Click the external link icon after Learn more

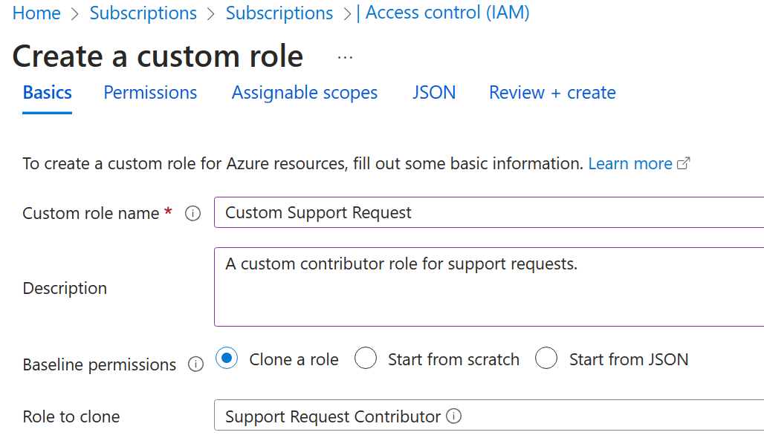(x=684, y=164)
